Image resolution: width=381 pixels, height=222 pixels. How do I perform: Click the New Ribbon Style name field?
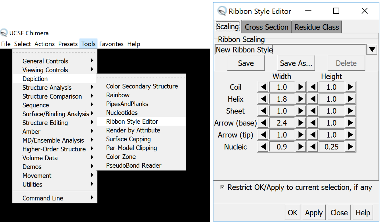click(290, 50)
